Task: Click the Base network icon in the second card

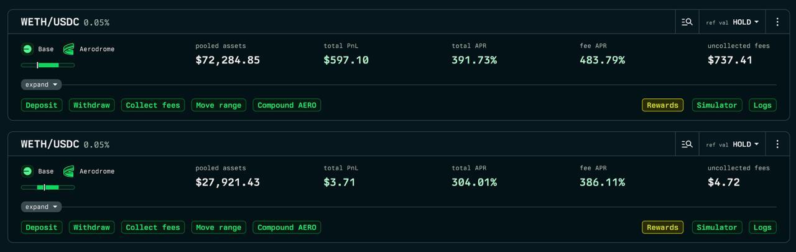Action: [x=27, y=171]
